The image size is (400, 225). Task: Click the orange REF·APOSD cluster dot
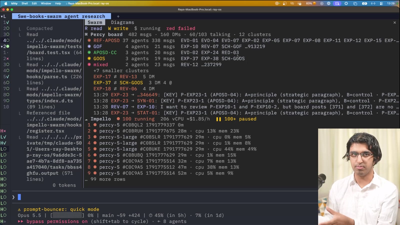coord(89,40)
